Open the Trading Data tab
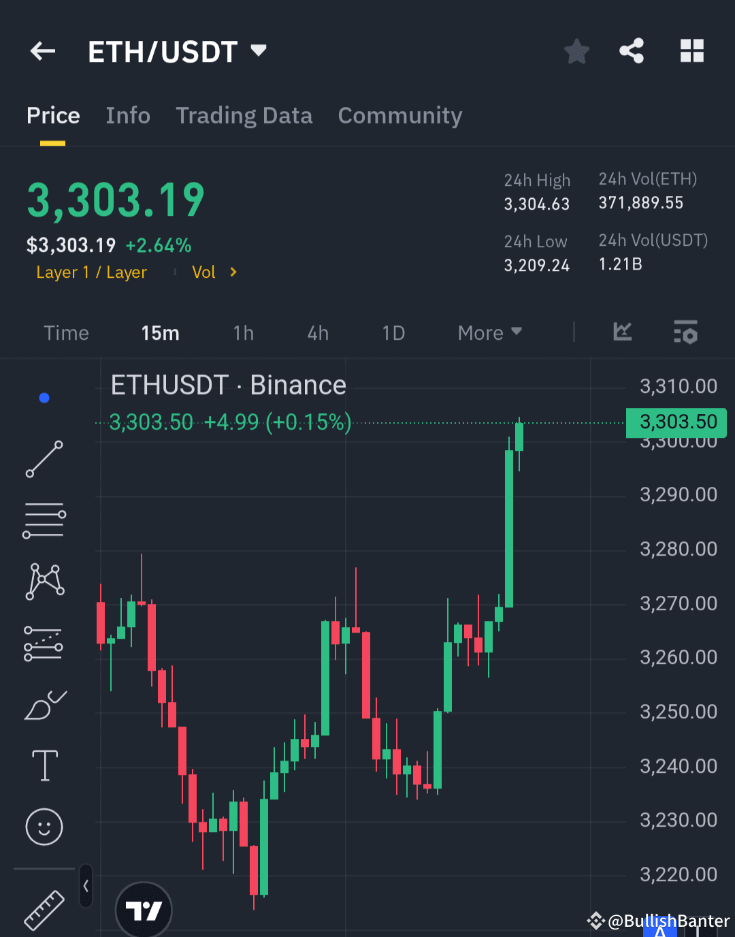This screenshot has width=735, height=937. click(x=244, y=116)
